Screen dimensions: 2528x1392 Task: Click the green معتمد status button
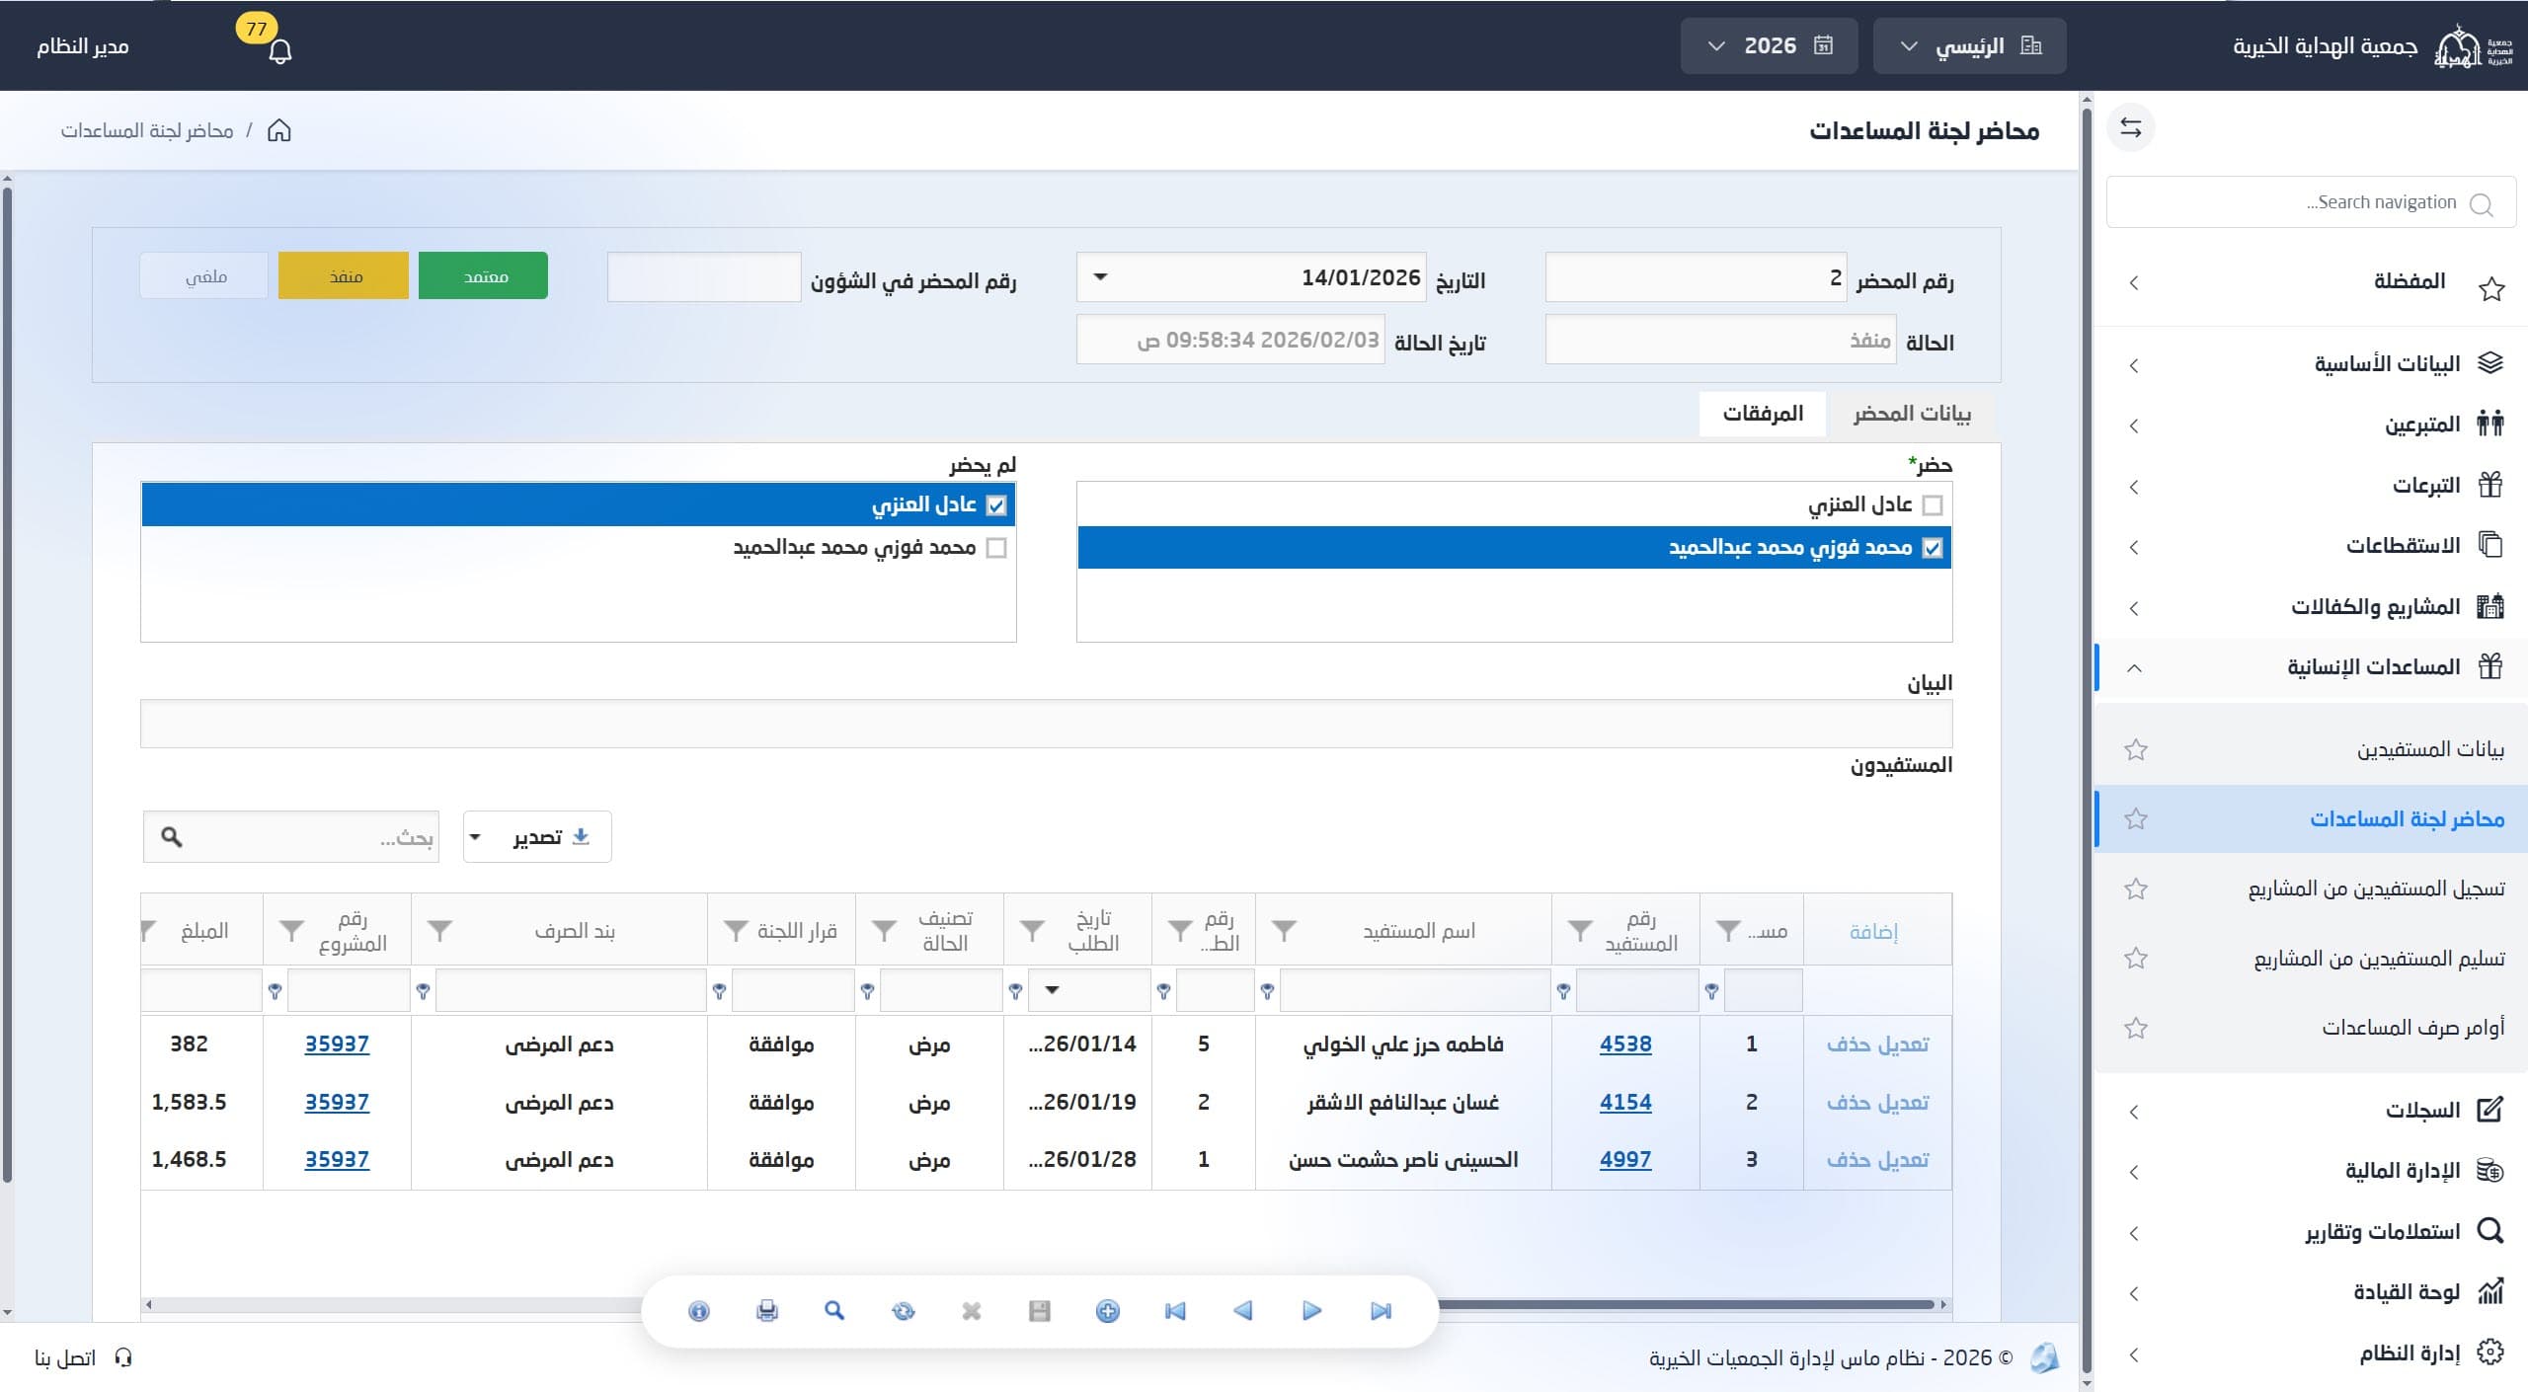tap(483, 275)
